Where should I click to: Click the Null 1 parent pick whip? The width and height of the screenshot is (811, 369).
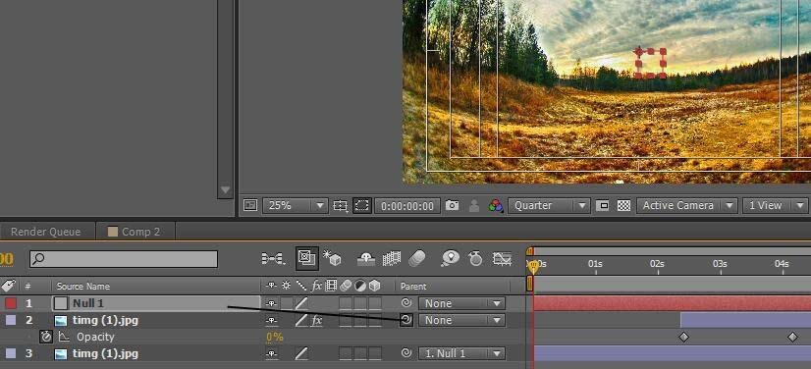(406, 303)
